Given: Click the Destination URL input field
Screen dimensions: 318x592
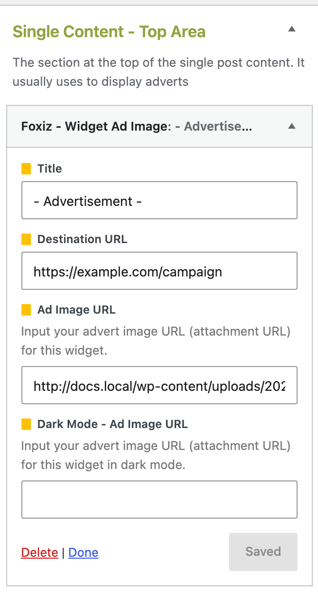Looking at the screenshot, I should (x=159, y=271).
